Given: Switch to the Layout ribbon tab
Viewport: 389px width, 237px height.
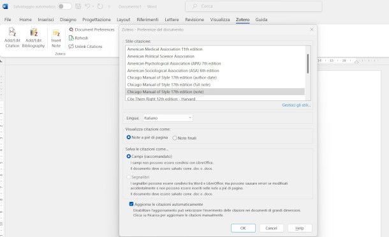Looking at the screenshot, I should tap(123, 19).
